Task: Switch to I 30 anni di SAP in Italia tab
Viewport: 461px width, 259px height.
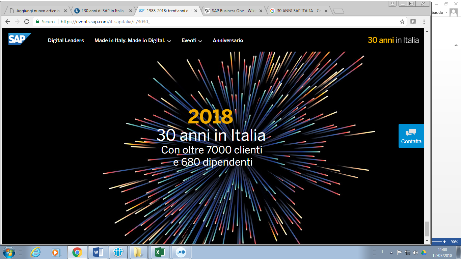Action: pos(103,11)
